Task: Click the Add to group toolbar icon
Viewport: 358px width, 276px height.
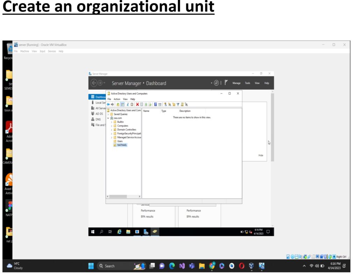Action: tap(186, 104)
